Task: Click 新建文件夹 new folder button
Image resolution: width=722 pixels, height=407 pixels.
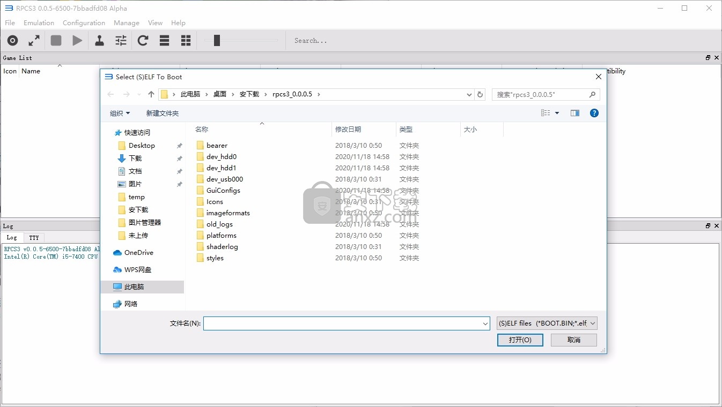Action: tap(163, 113)
